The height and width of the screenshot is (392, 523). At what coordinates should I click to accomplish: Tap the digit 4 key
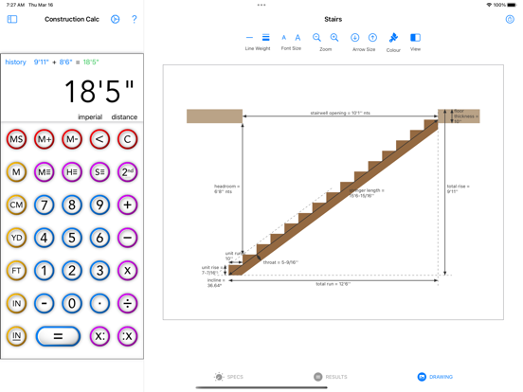44,238
